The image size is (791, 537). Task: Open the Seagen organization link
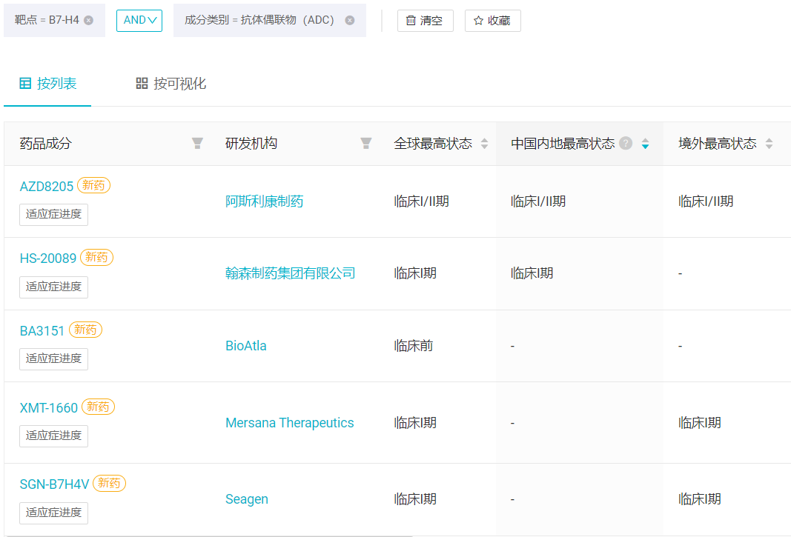(x=247, y=499)
